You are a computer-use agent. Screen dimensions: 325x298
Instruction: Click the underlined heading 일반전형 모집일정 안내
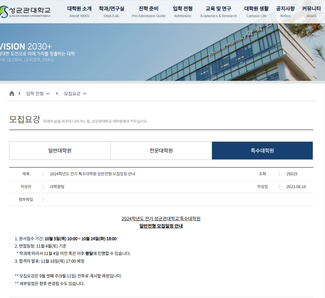point(161,226)
